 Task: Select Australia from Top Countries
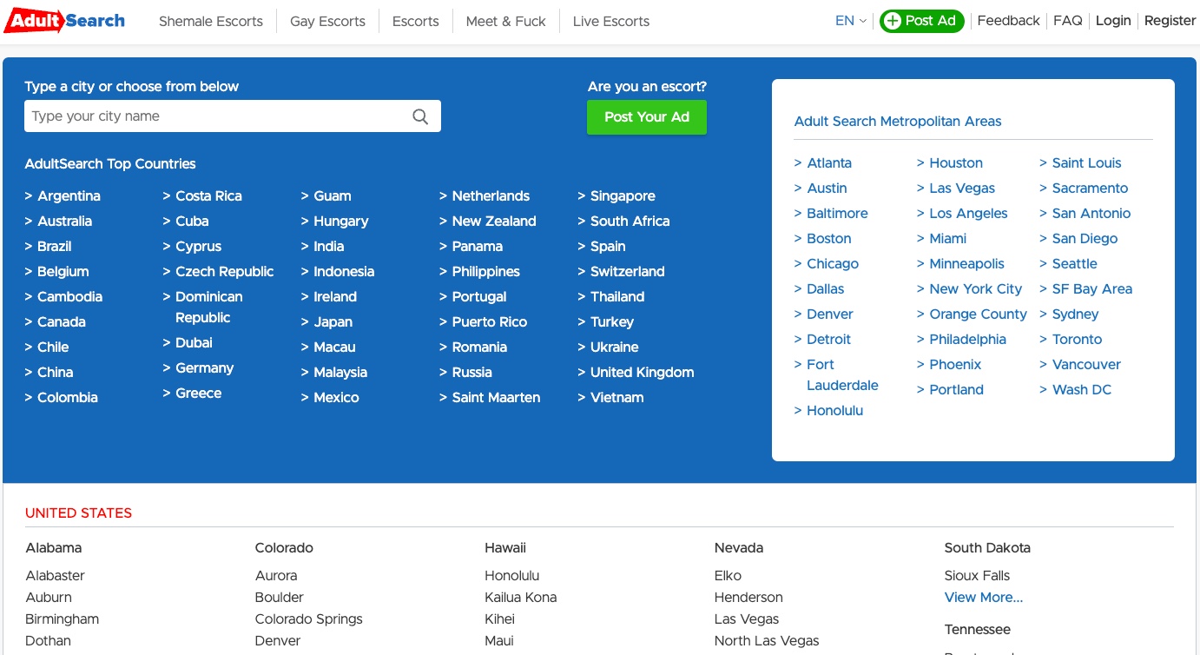pyautogui.click(x=64, y=222)
